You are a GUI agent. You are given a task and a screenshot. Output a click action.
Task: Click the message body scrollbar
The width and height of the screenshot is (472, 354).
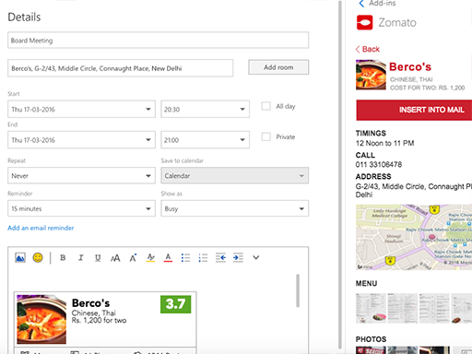point(298,290)
